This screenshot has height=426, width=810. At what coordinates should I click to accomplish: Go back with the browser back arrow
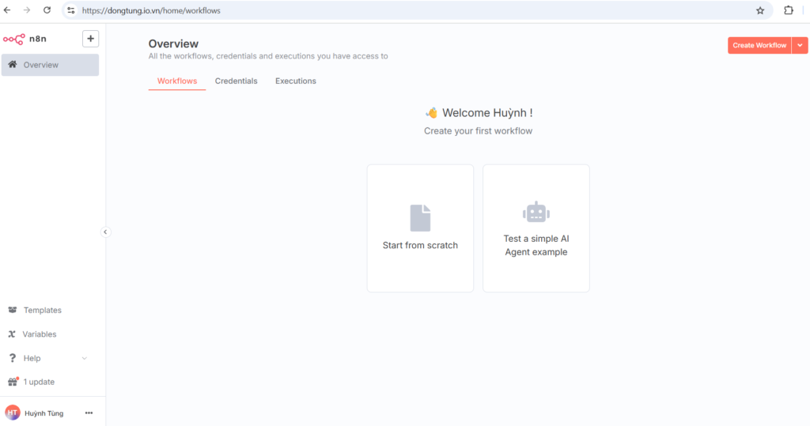tap(7, 10)
